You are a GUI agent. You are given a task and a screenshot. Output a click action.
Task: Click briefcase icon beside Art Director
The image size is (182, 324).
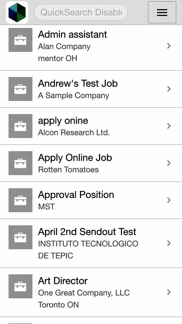(20, 286)
